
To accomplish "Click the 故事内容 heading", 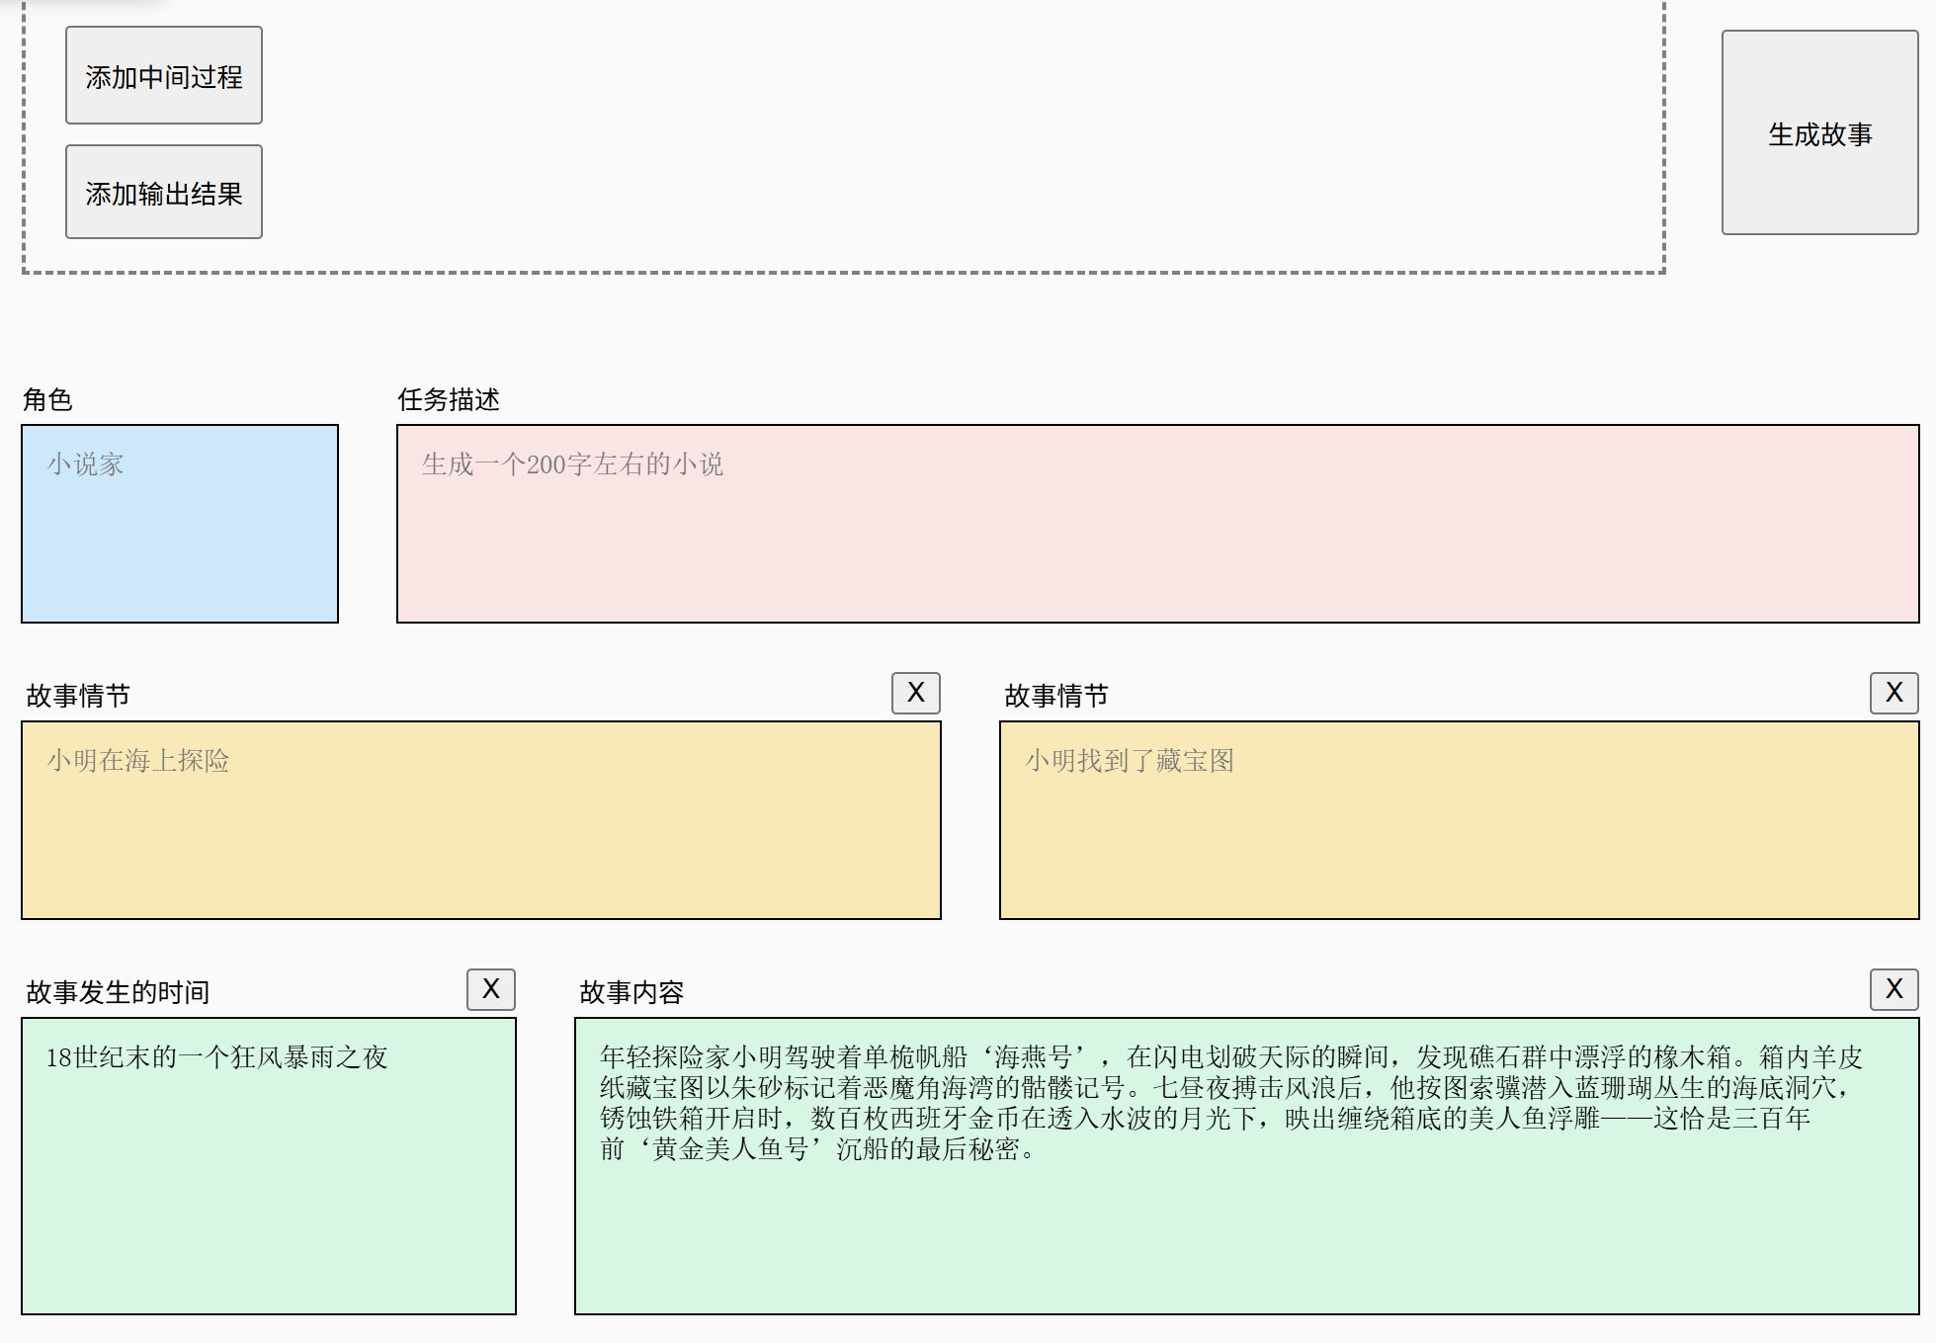I will (x=633, y=991).
